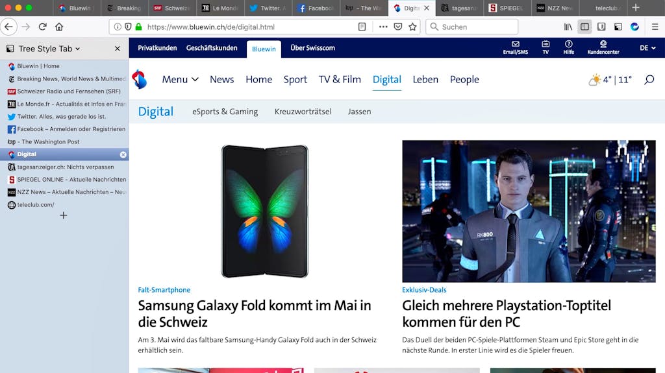Click in the Suchen search field
This screenshot has height=373, width=665.
pyautogui.click(x=471, y=27)
